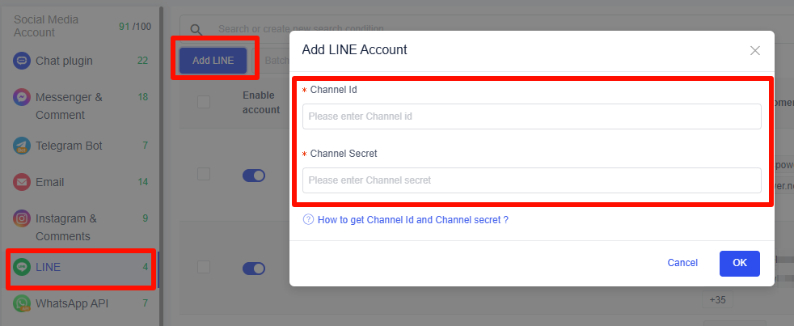Viewport: 794px width, 326px height.
Task: Focus the Channel Id input field
Action: 531,116
